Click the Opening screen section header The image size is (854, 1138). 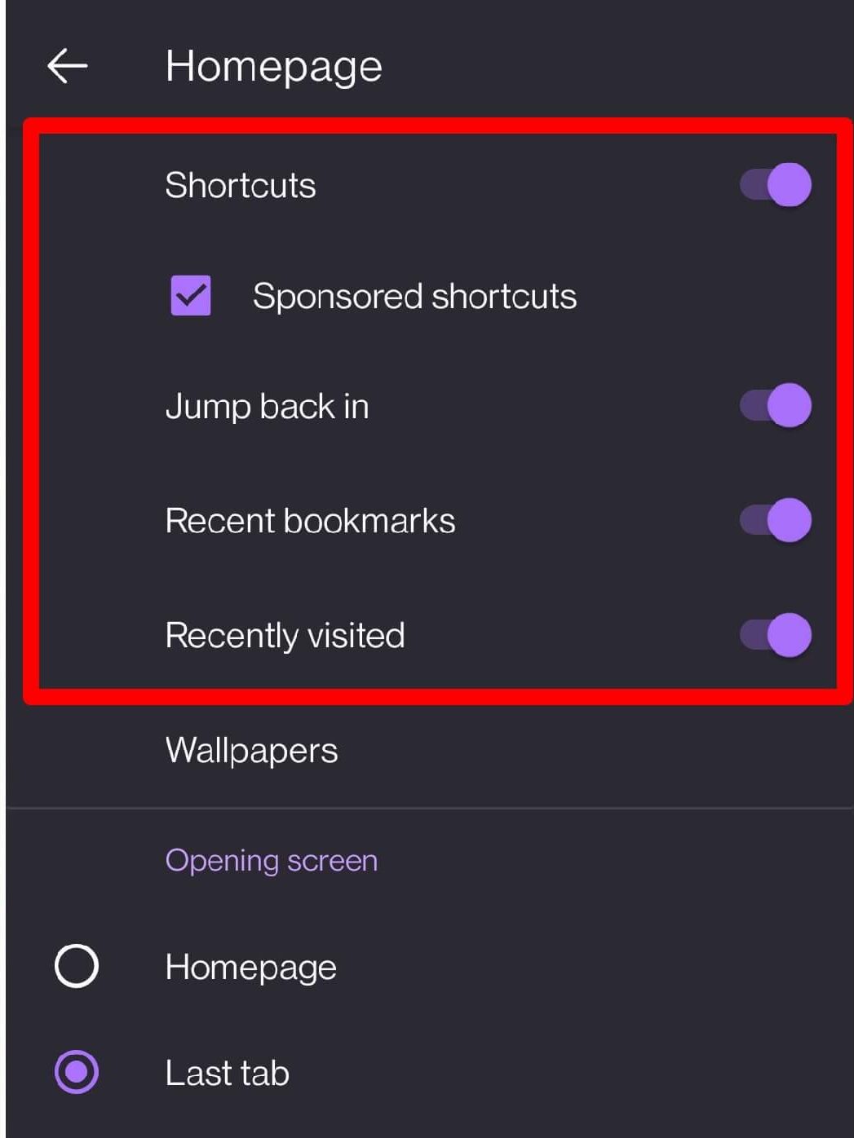pos(271,861)
